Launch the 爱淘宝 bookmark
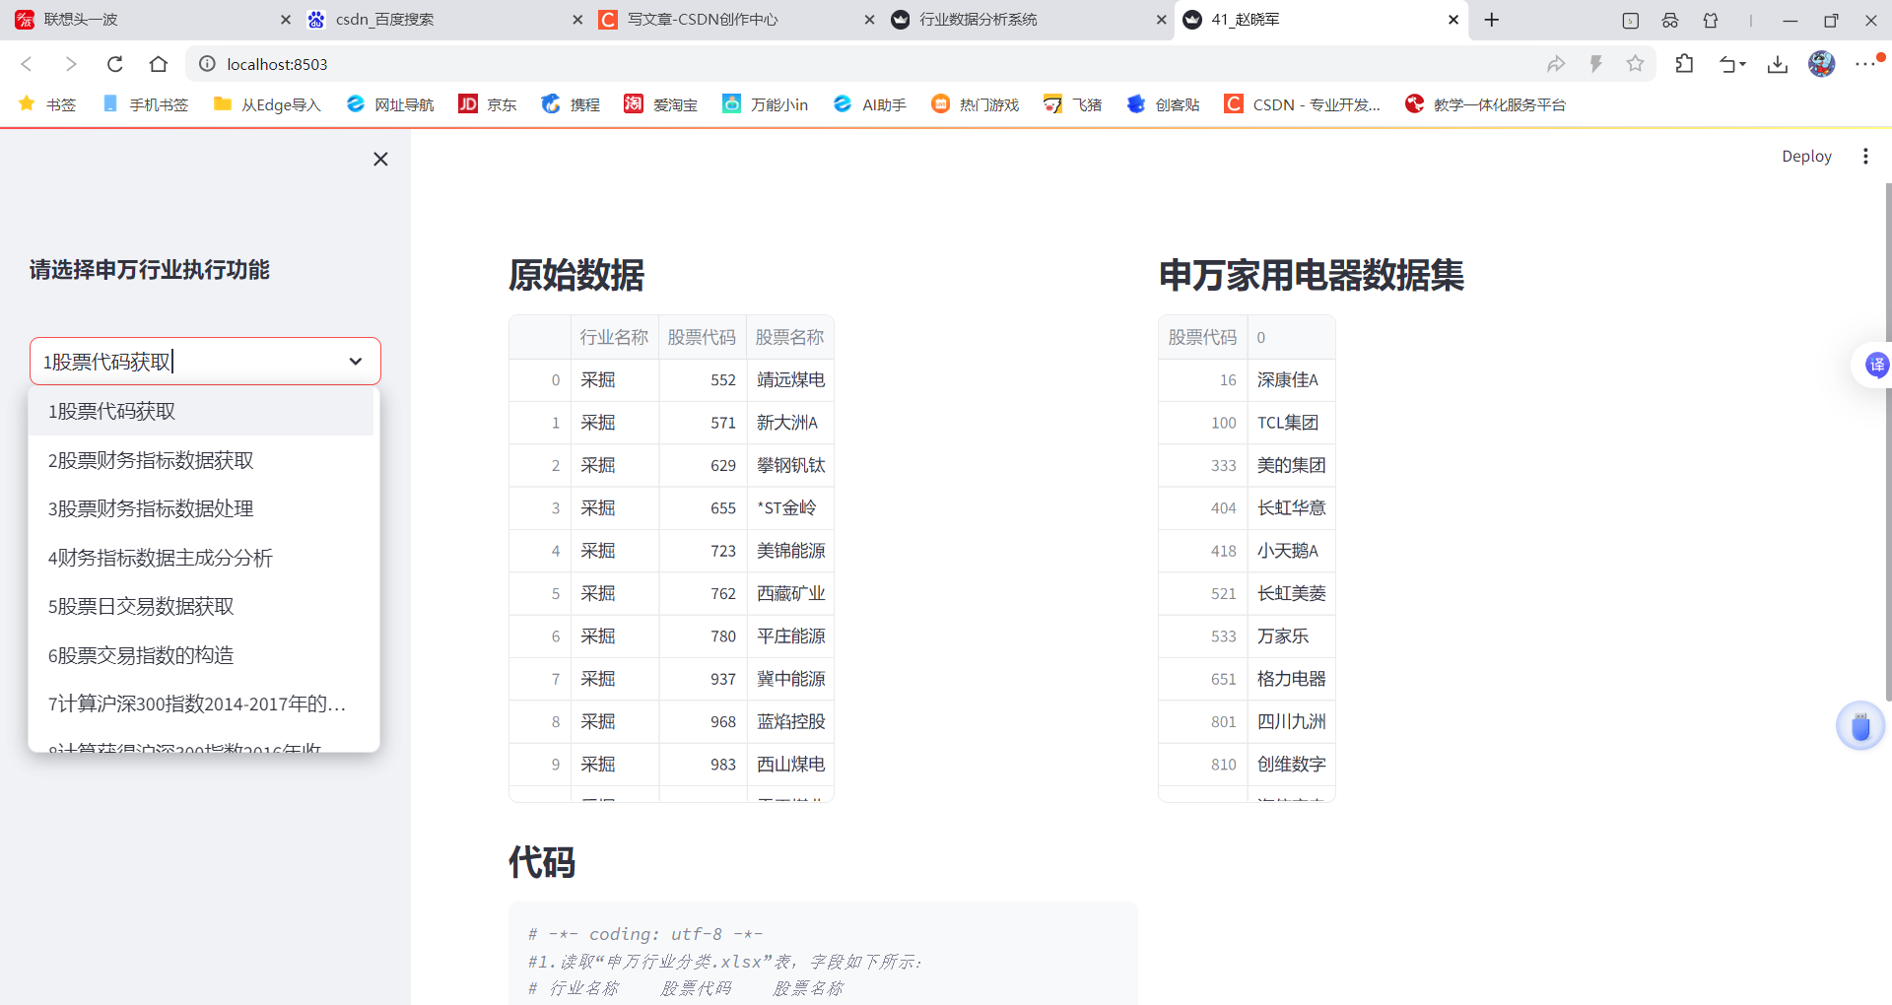Image resolution: width=1892 pixels, height=1005 pixels. [661, 104]
